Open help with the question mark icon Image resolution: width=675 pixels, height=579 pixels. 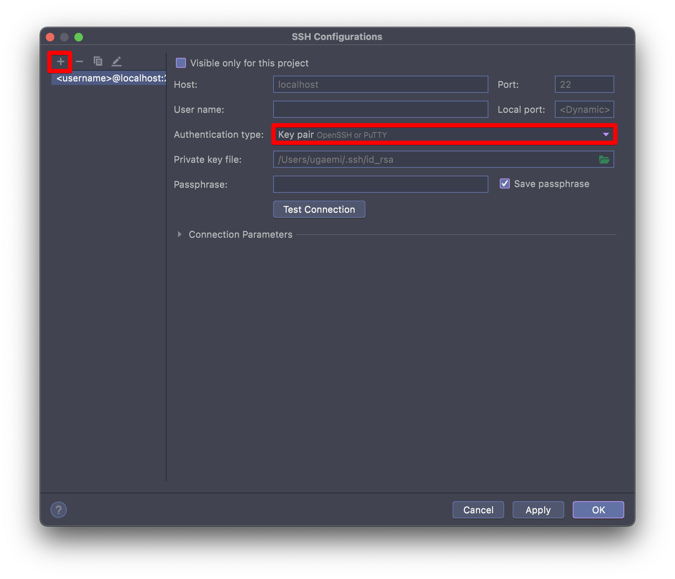[x=59, y=510]
